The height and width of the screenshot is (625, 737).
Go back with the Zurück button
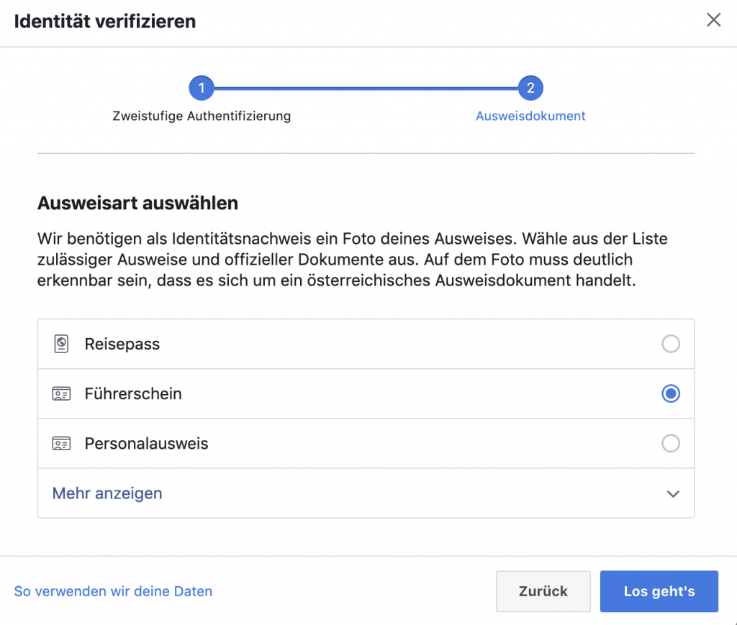pos(543,592)
